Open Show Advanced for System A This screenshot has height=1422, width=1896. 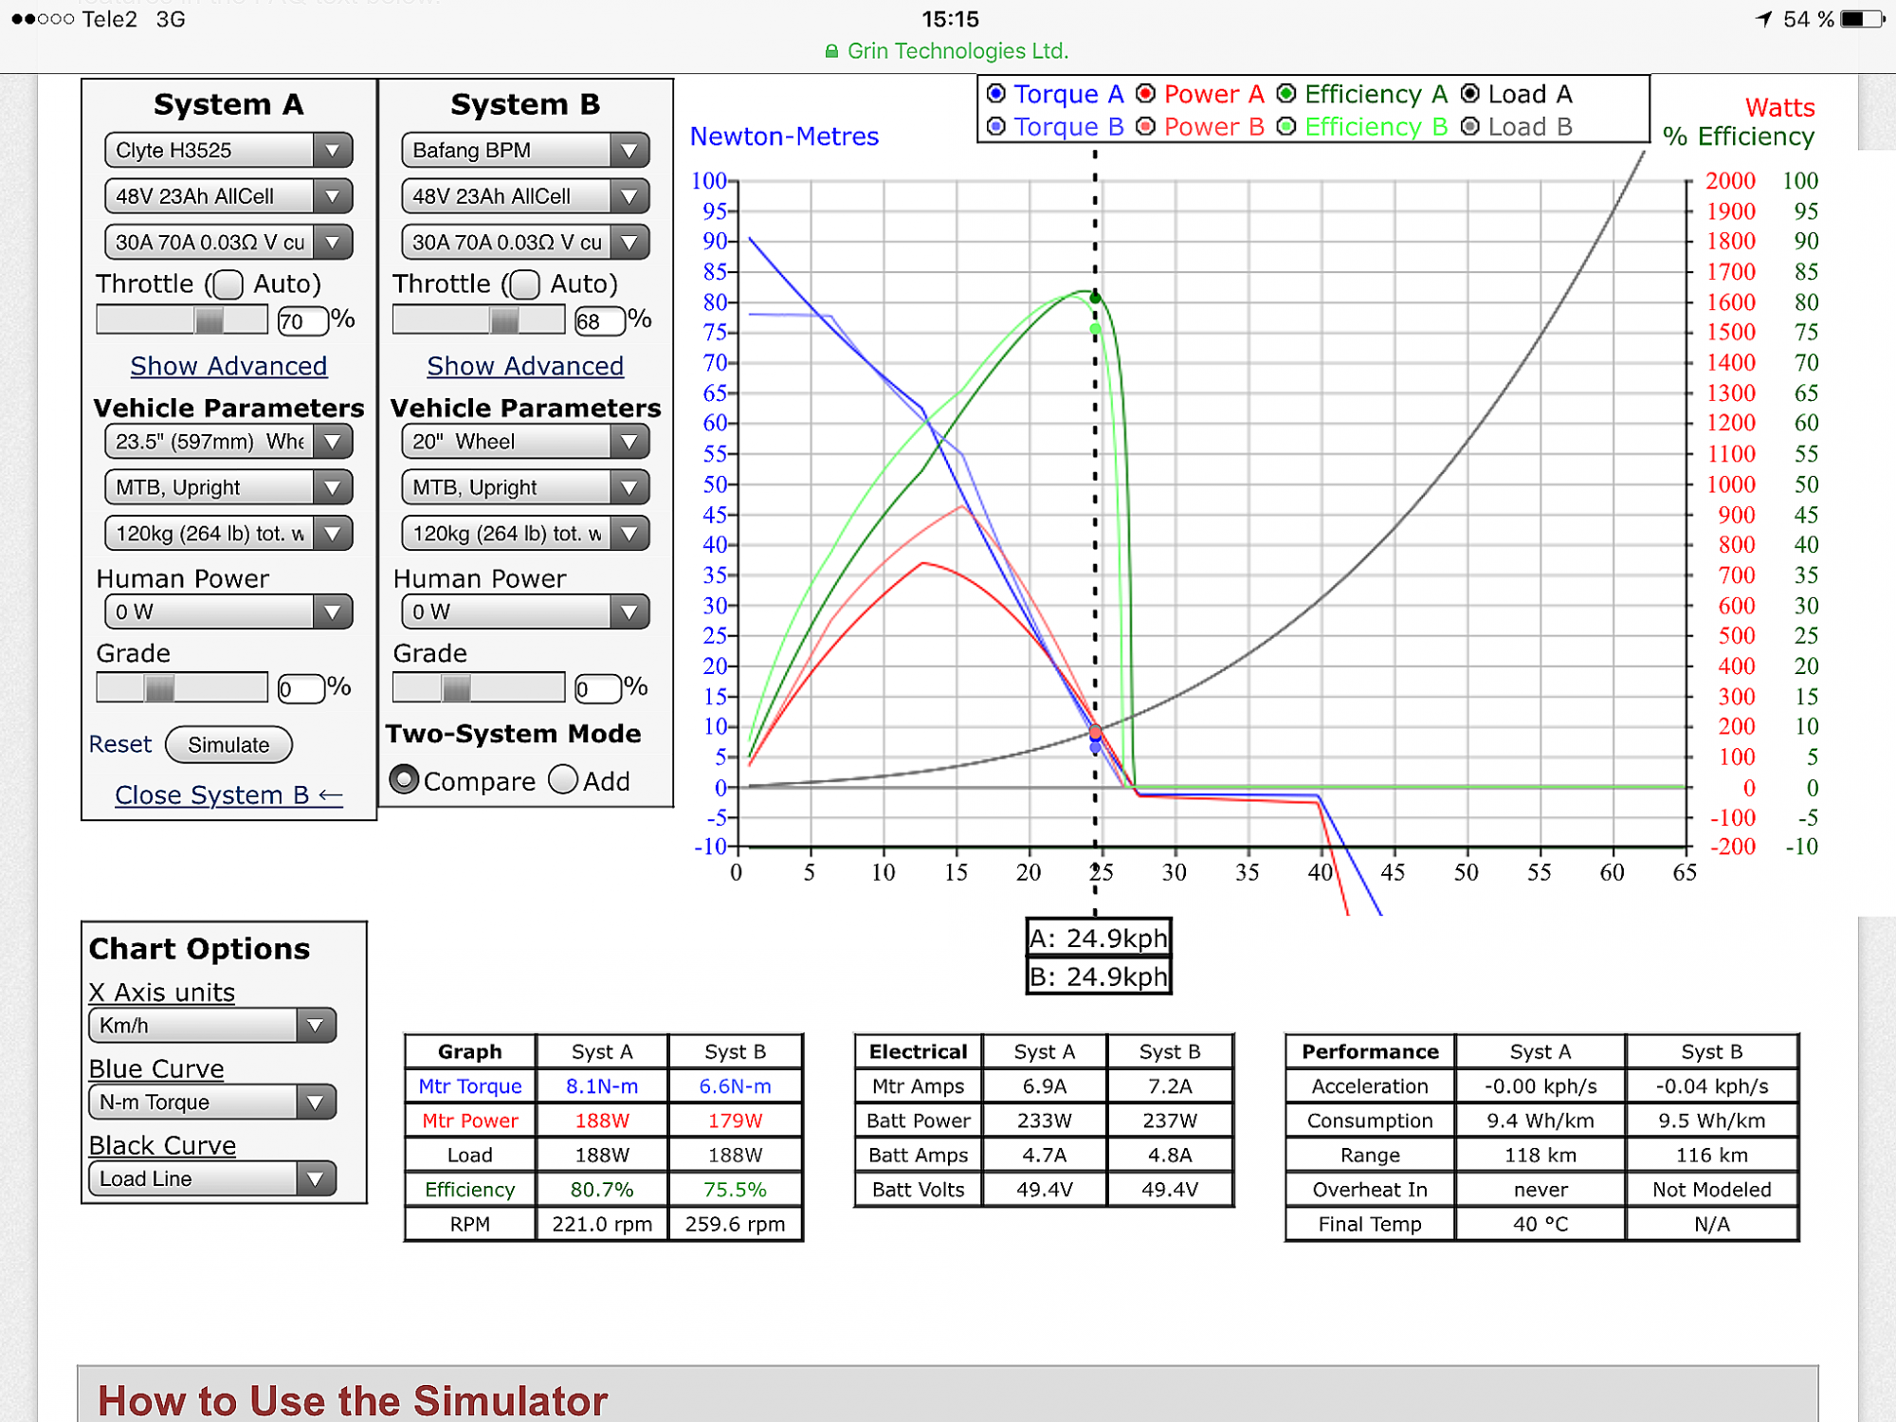[228, 366]
